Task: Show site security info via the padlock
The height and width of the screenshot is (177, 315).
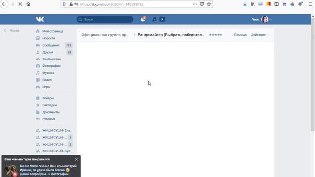Action: tap(71, 4)
